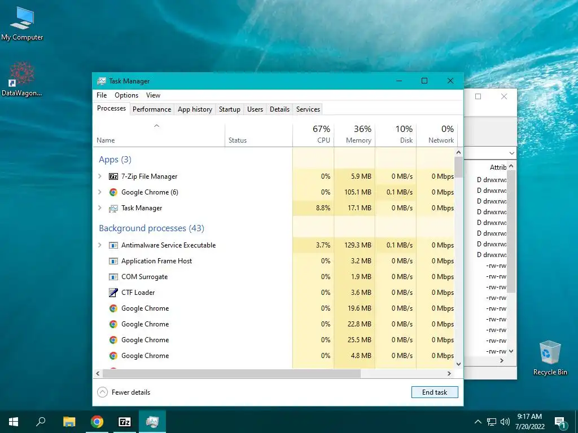
Task: Click the process list vertical scrollbar thumb
Action: 458,167
